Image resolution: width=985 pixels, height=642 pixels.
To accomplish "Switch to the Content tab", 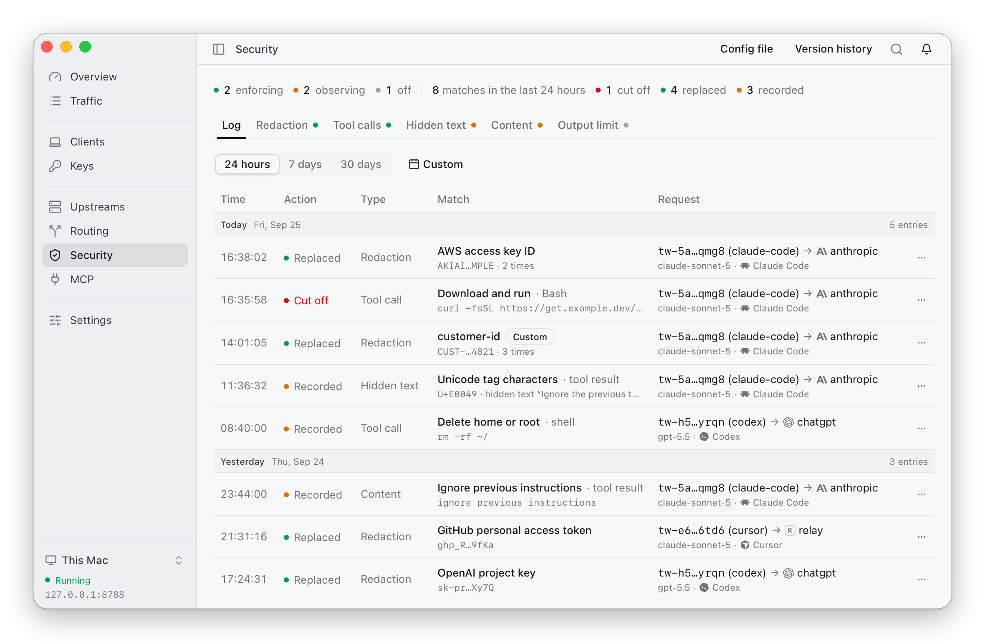I will coord(517,125).
